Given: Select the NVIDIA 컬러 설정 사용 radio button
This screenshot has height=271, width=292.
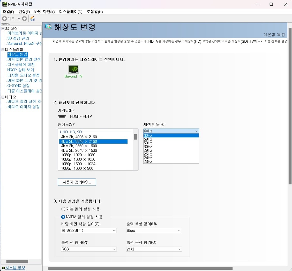Looking at the screenshot, I should [63, 217].
